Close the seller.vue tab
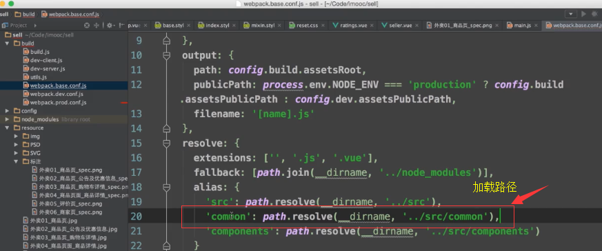This screenshot has width=602, height=251. [417, 26]
